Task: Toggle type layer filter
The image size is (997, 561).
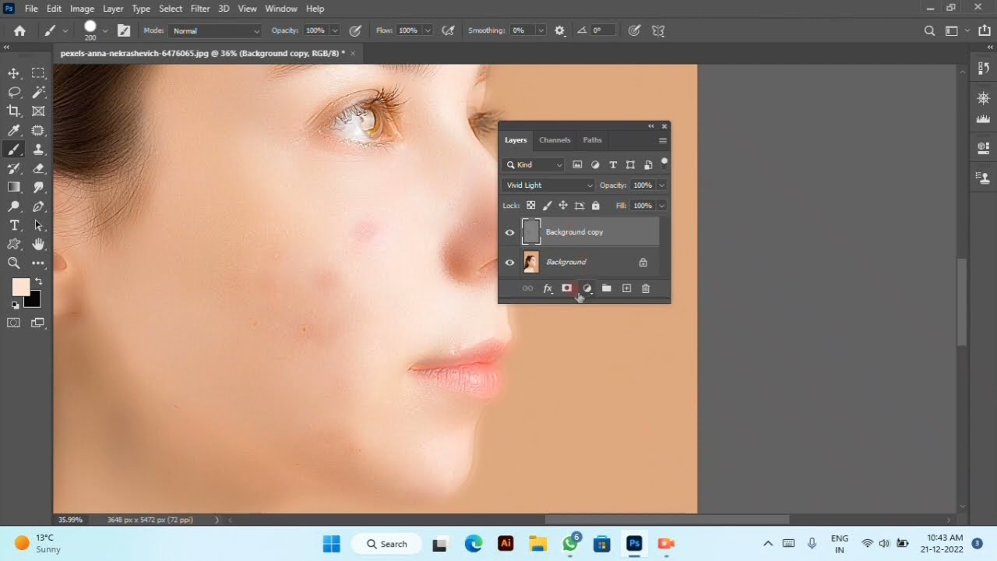Action: pos(613,165)
